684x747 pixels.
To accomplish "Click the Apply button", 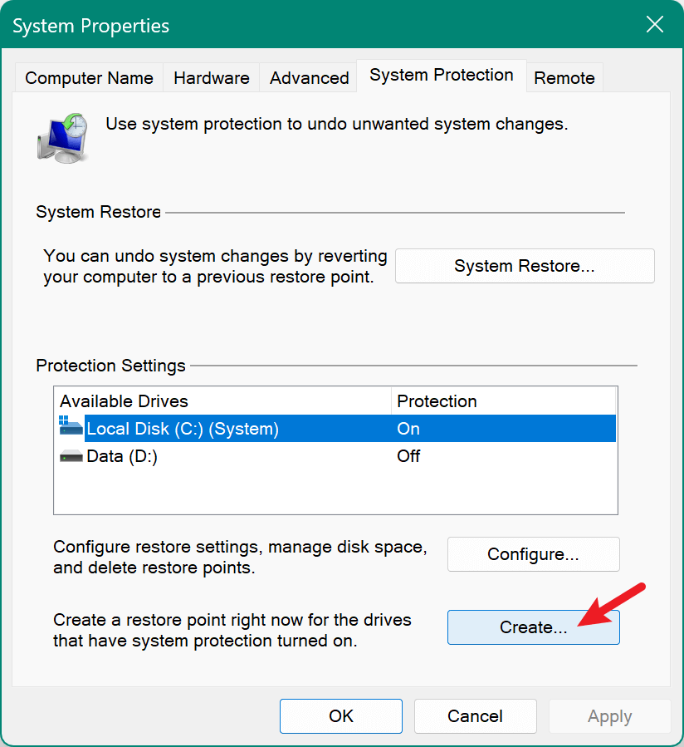I will [609, 715].
